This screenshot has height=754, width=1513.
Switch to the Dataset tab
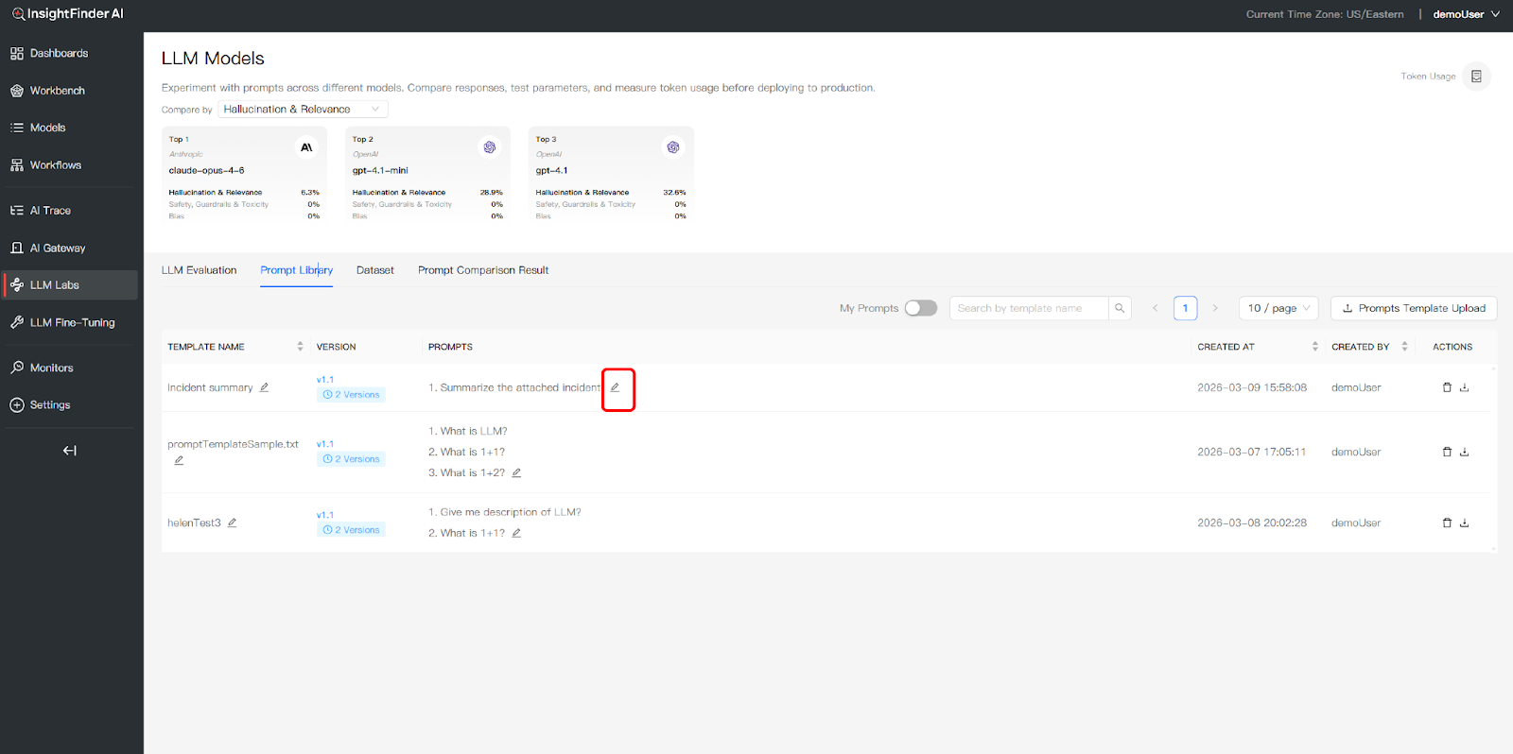[374, 270]
